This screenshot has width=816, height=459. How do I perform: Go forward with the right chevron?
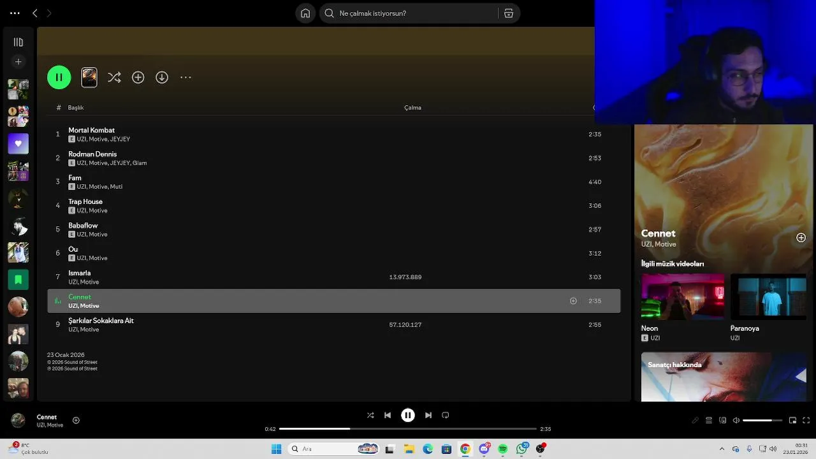(49, 13)
